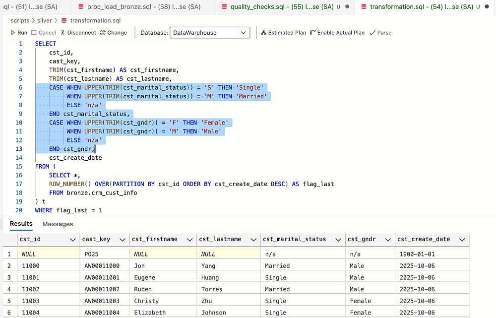Click the silver folder in breadcrumb
Image resolution: width=496 pixels, height=318 pixels.
pos(45,21)
